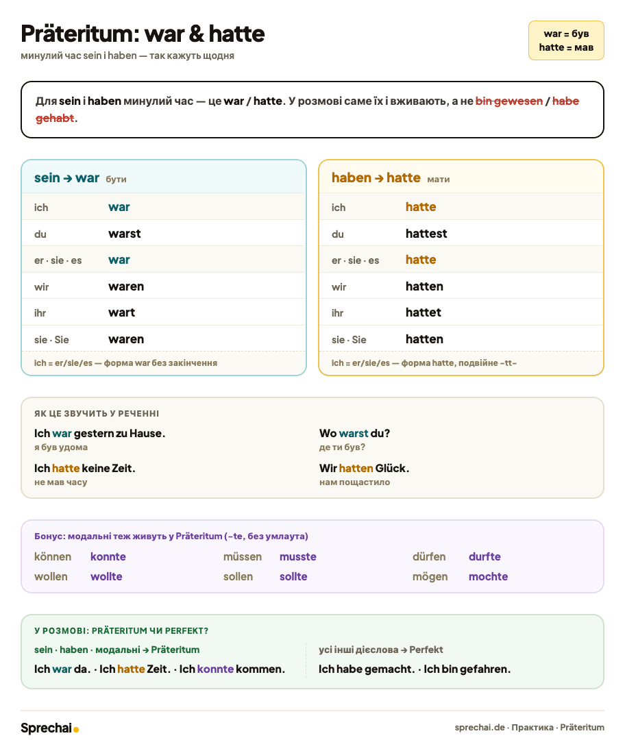Select the modal form "sollte" beside sollen

click(293, 577)
